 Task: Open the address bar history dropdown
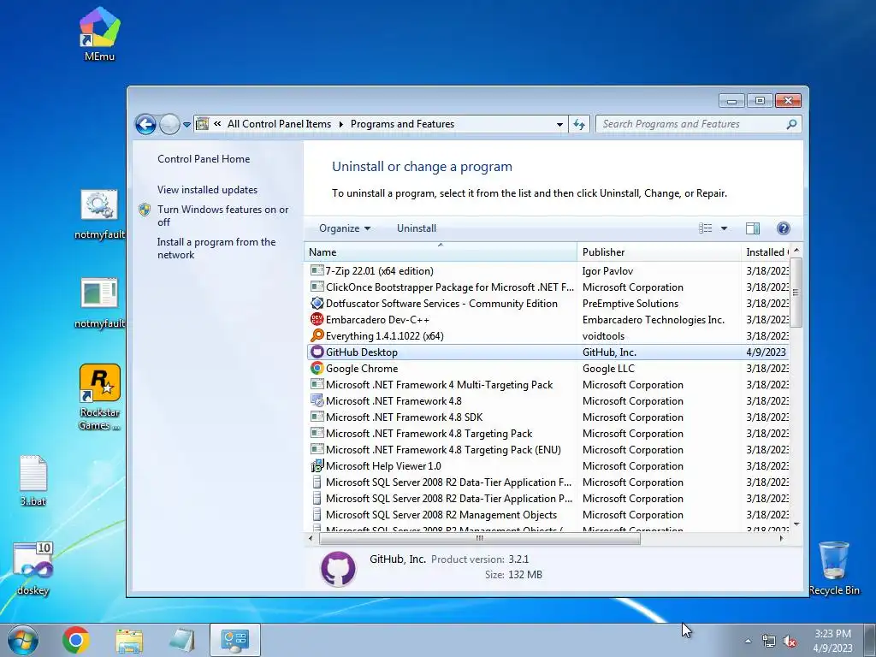click(559, 125)
